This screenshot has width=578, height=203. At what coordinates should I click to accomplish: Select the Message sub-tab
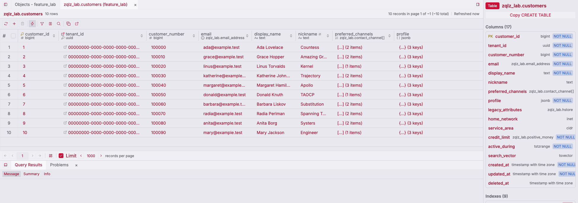tap(12, 174)
